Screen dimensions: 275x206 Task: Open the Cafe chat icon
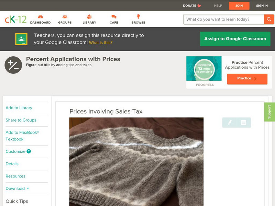(114, 17)
